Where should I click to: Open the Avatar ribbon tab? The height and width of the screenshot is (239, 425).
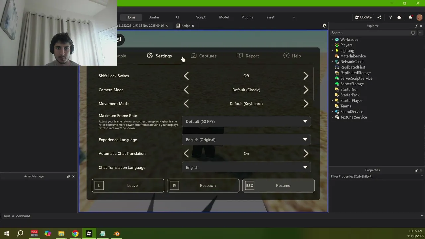tap(154, 17)
